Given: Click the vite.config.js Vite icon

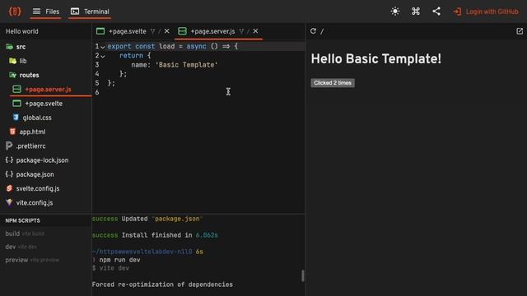Looking at the screenshot, I should point(9,202).
